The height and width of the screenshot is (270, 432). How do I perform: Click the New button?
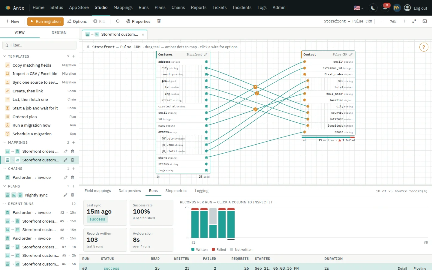pos(12,21)
